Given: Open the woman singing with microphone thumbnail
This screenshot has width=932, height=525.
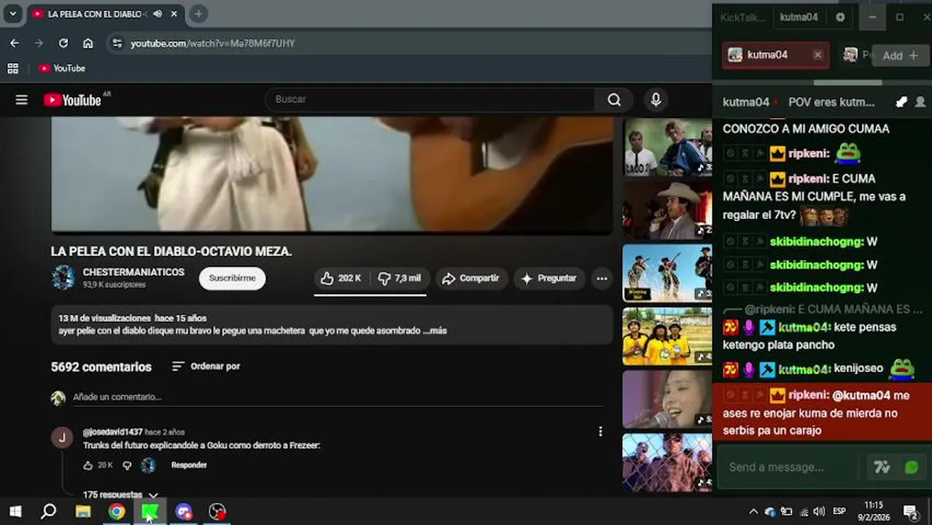Looking at the screenshot, I should tap(667, 399).
